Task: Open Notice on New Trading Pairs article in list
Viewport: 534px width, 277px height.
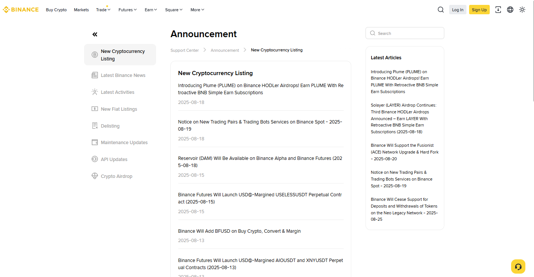Action: coord(260,125)
